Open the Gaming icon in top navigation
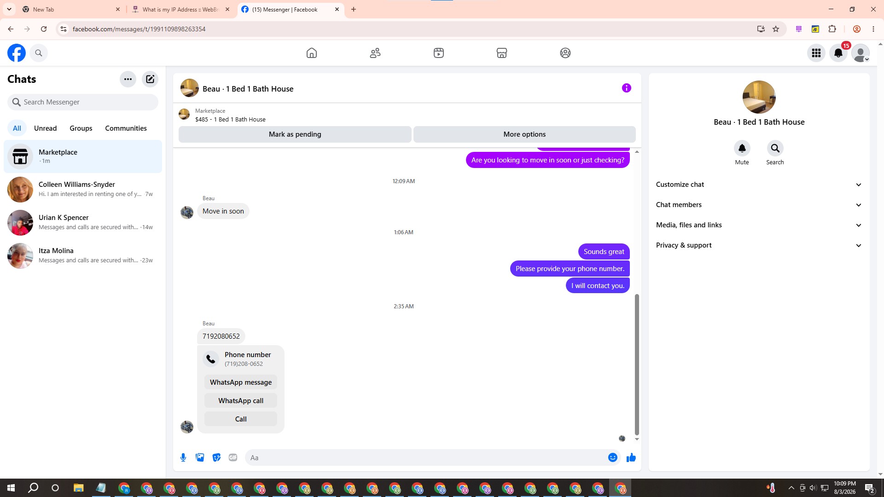Viewport: 884px width, 497px height. (565, 53)
